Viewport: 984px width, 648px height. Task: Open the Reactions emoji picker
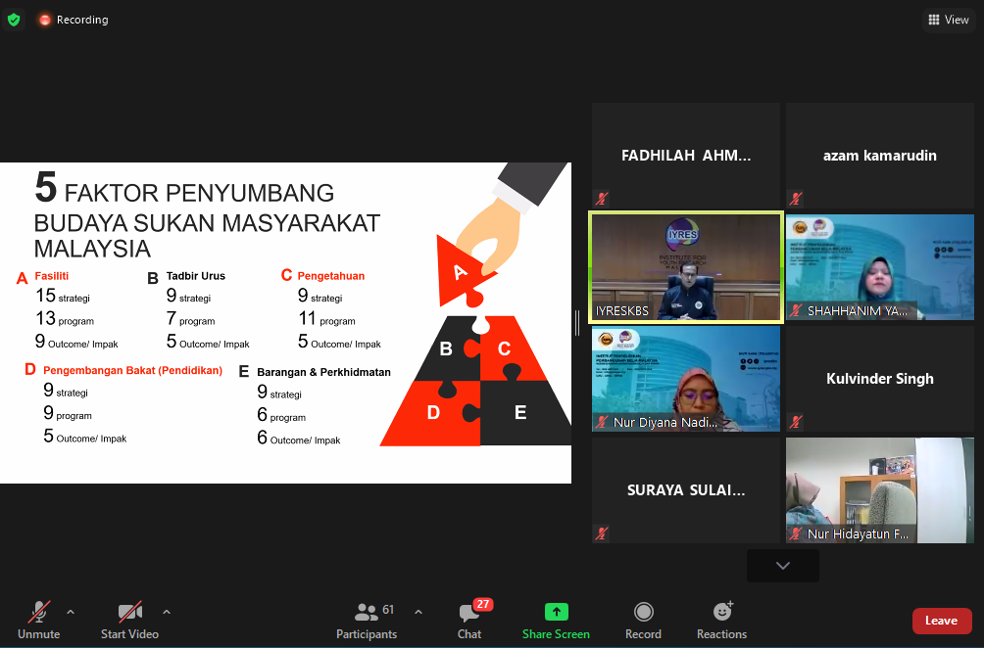(722, 612)
